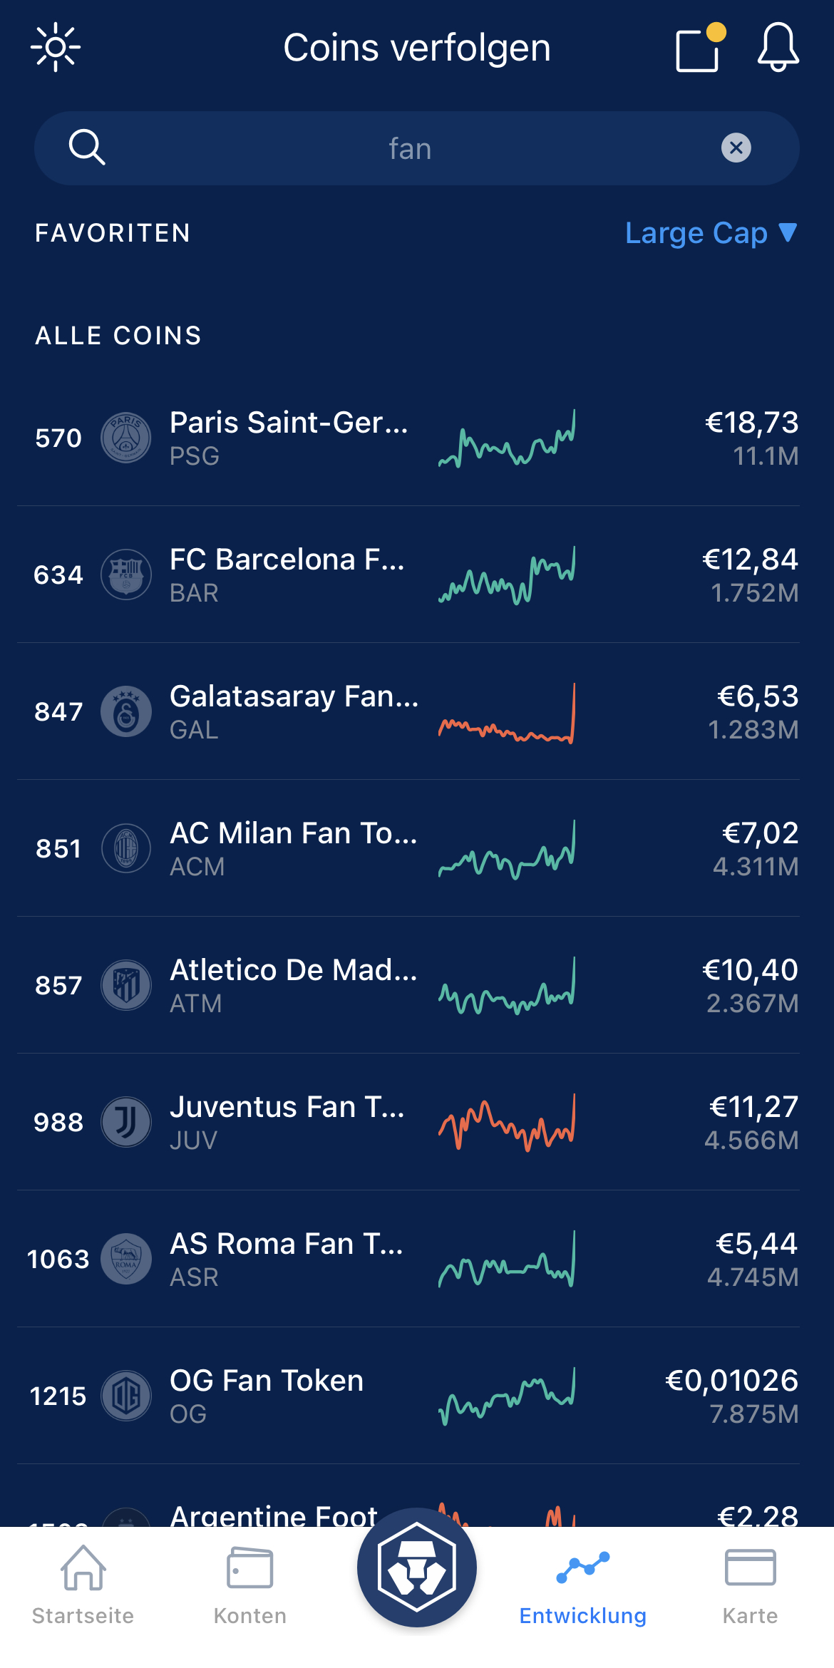Toggle light mode with sun icon

pyautogui.click(x=56, y=48)
